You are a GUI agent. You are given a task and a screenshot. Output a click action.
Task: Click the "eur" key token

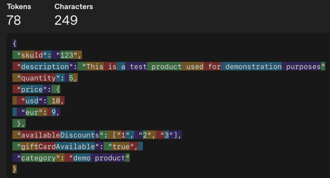click(32, 112)
